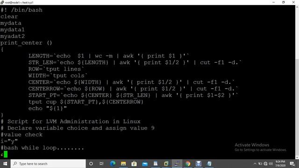Open the PuTTY window system menu icon
This screenshot has width=299, height=168.
click(2, 2)
